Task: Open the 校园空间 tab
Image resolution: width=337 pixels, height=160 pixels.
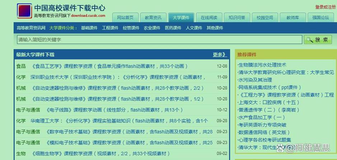Action: pyautogui.click(x=265, y=18)
